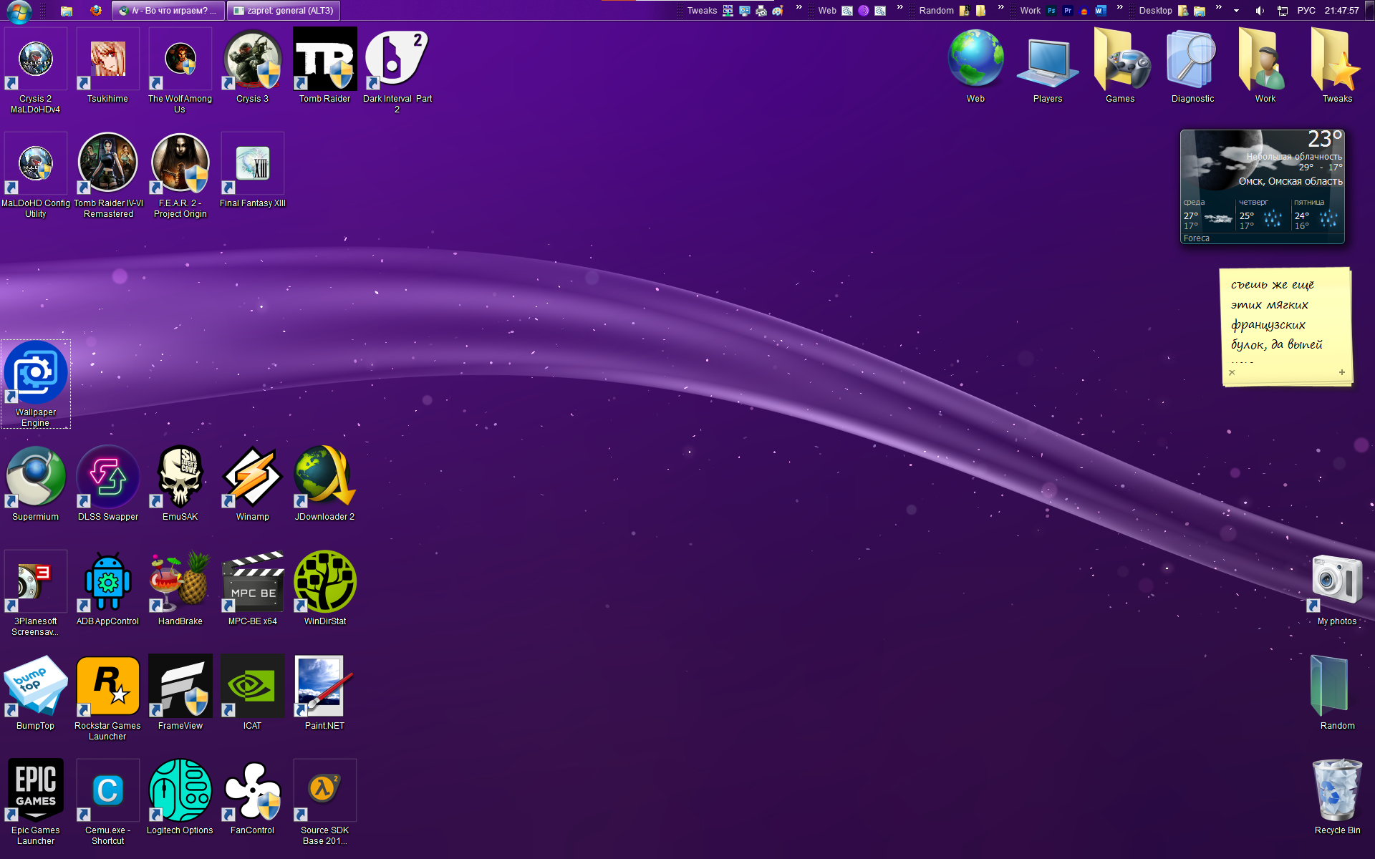
Task: Open the Logitech Options shortcut
Action: point(180,791)
